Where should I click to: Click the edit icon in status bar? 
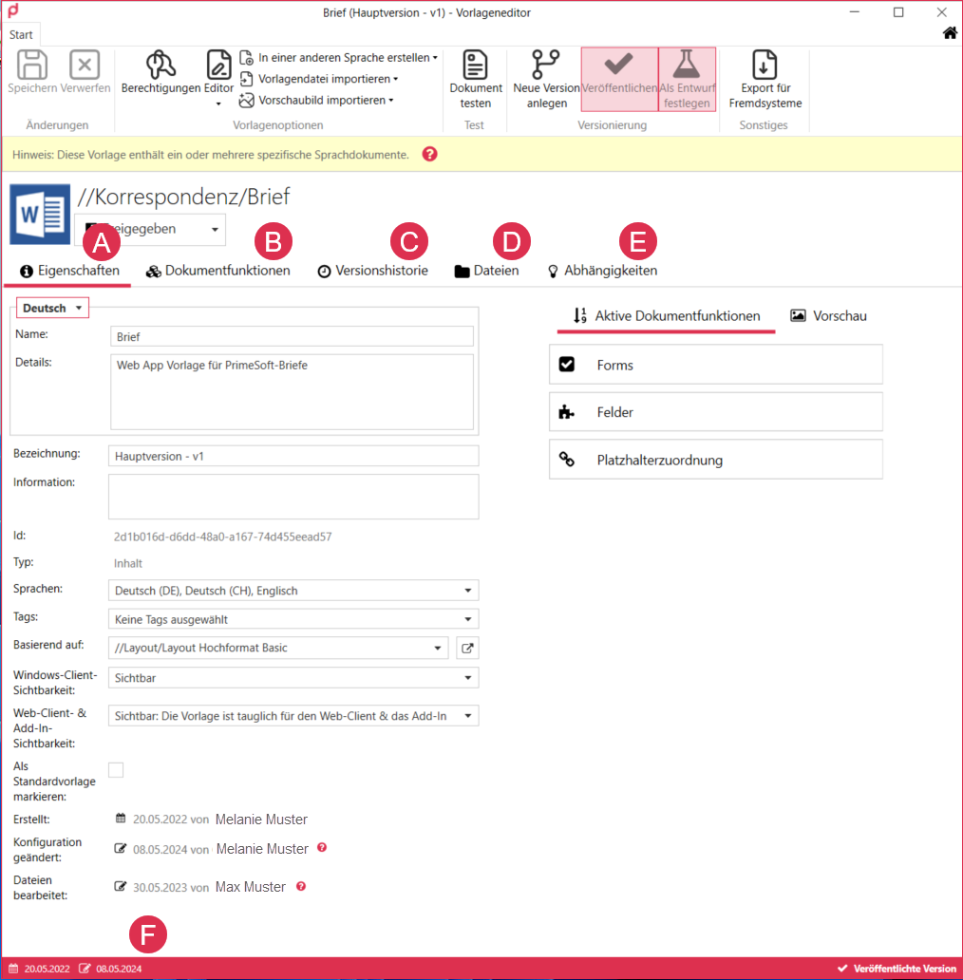85,968
